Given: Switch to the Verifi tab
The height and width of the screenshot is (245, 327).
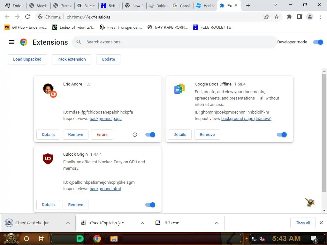Looking at the screenshot, I should coord(205,6).
